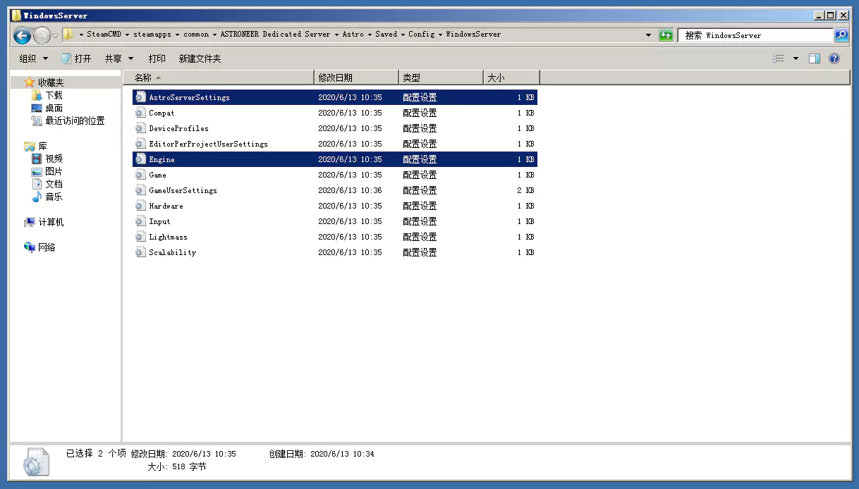Click the 2 KB size cell

(525, 190)
